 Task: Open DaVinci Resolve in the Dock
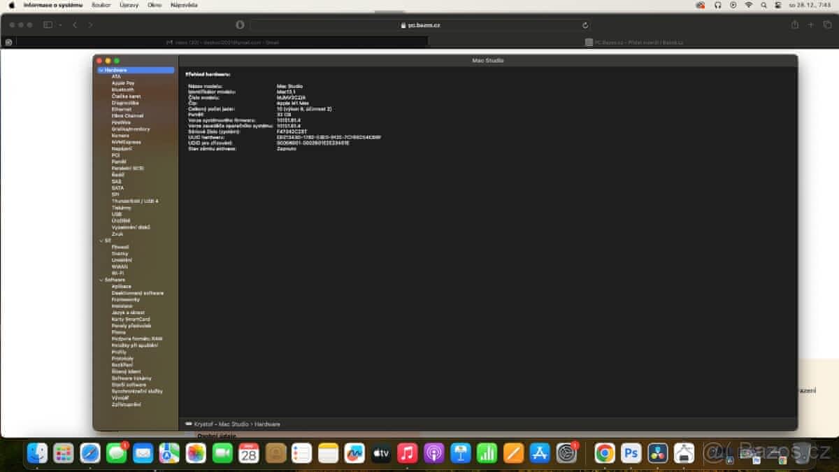pyautogui.click(x=658, y=453)
